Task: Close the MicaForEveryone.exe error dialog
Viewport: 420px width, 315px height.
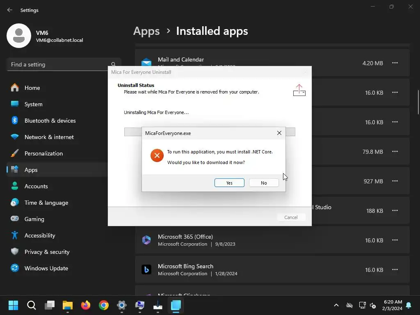Action: tap(279, 133)
